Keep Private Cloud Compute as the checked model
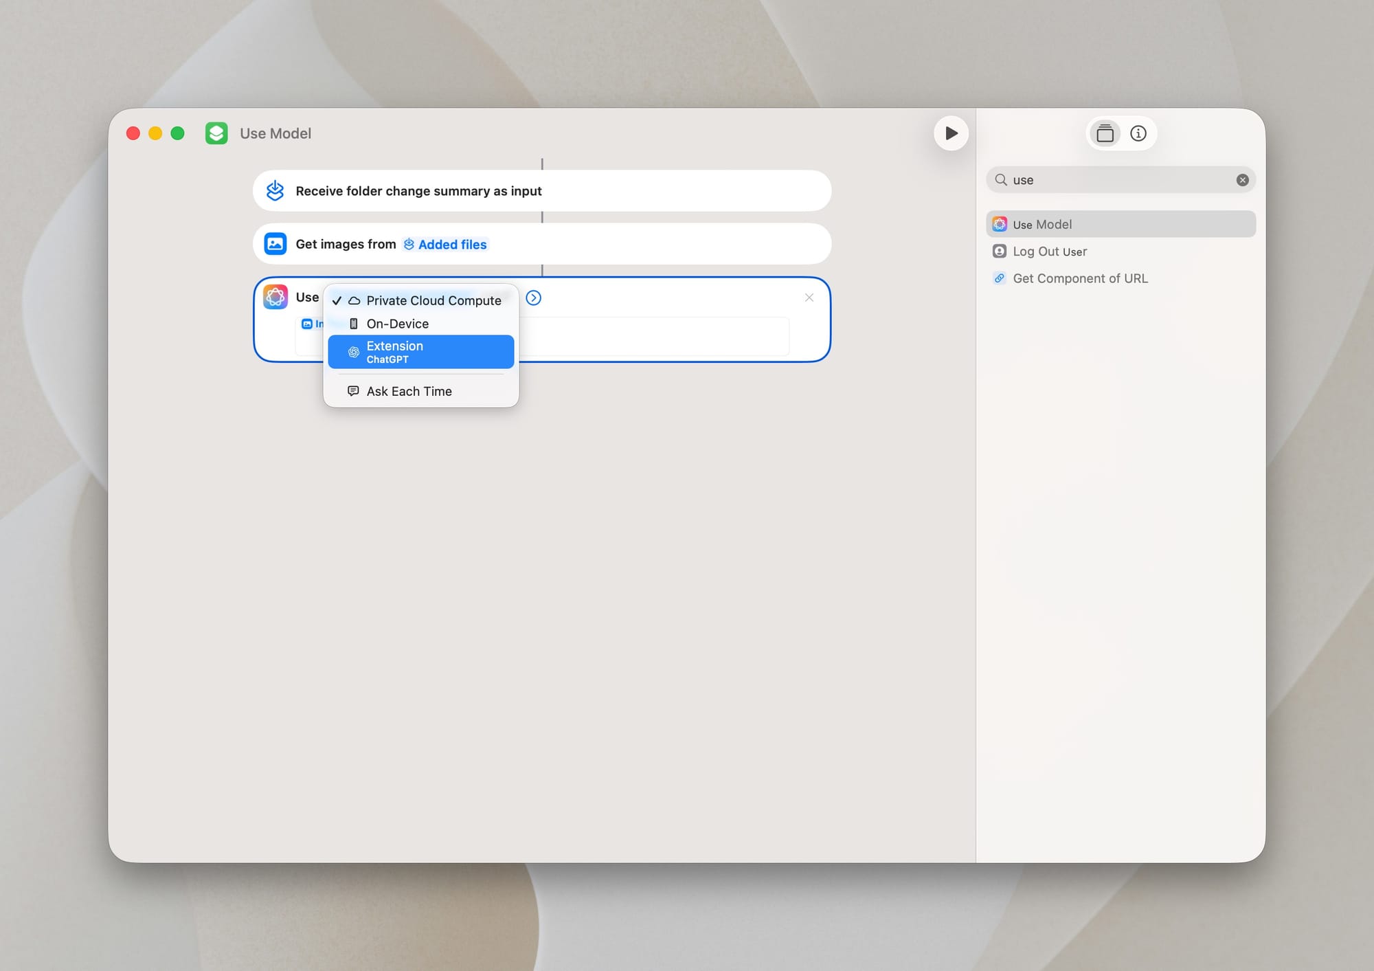 [x=433, y=300]
